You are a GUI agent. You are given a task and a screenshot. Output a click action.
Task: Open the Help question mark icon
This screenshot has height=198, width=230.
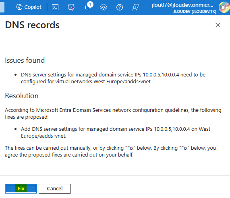(120, 7)
